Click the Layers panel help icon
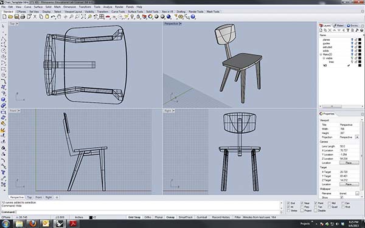The image size is (365, 228). (361, 30)
